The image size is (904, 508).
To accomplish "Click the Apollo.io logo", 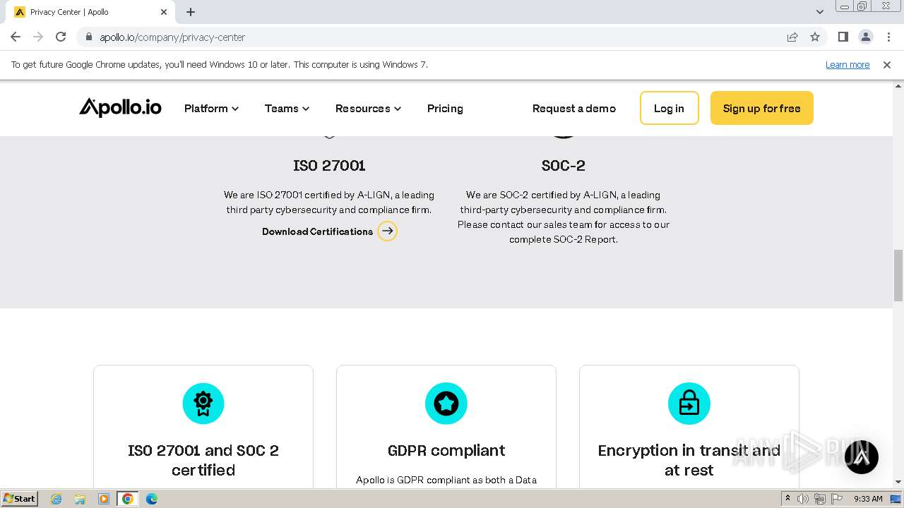I will point(120,107).
